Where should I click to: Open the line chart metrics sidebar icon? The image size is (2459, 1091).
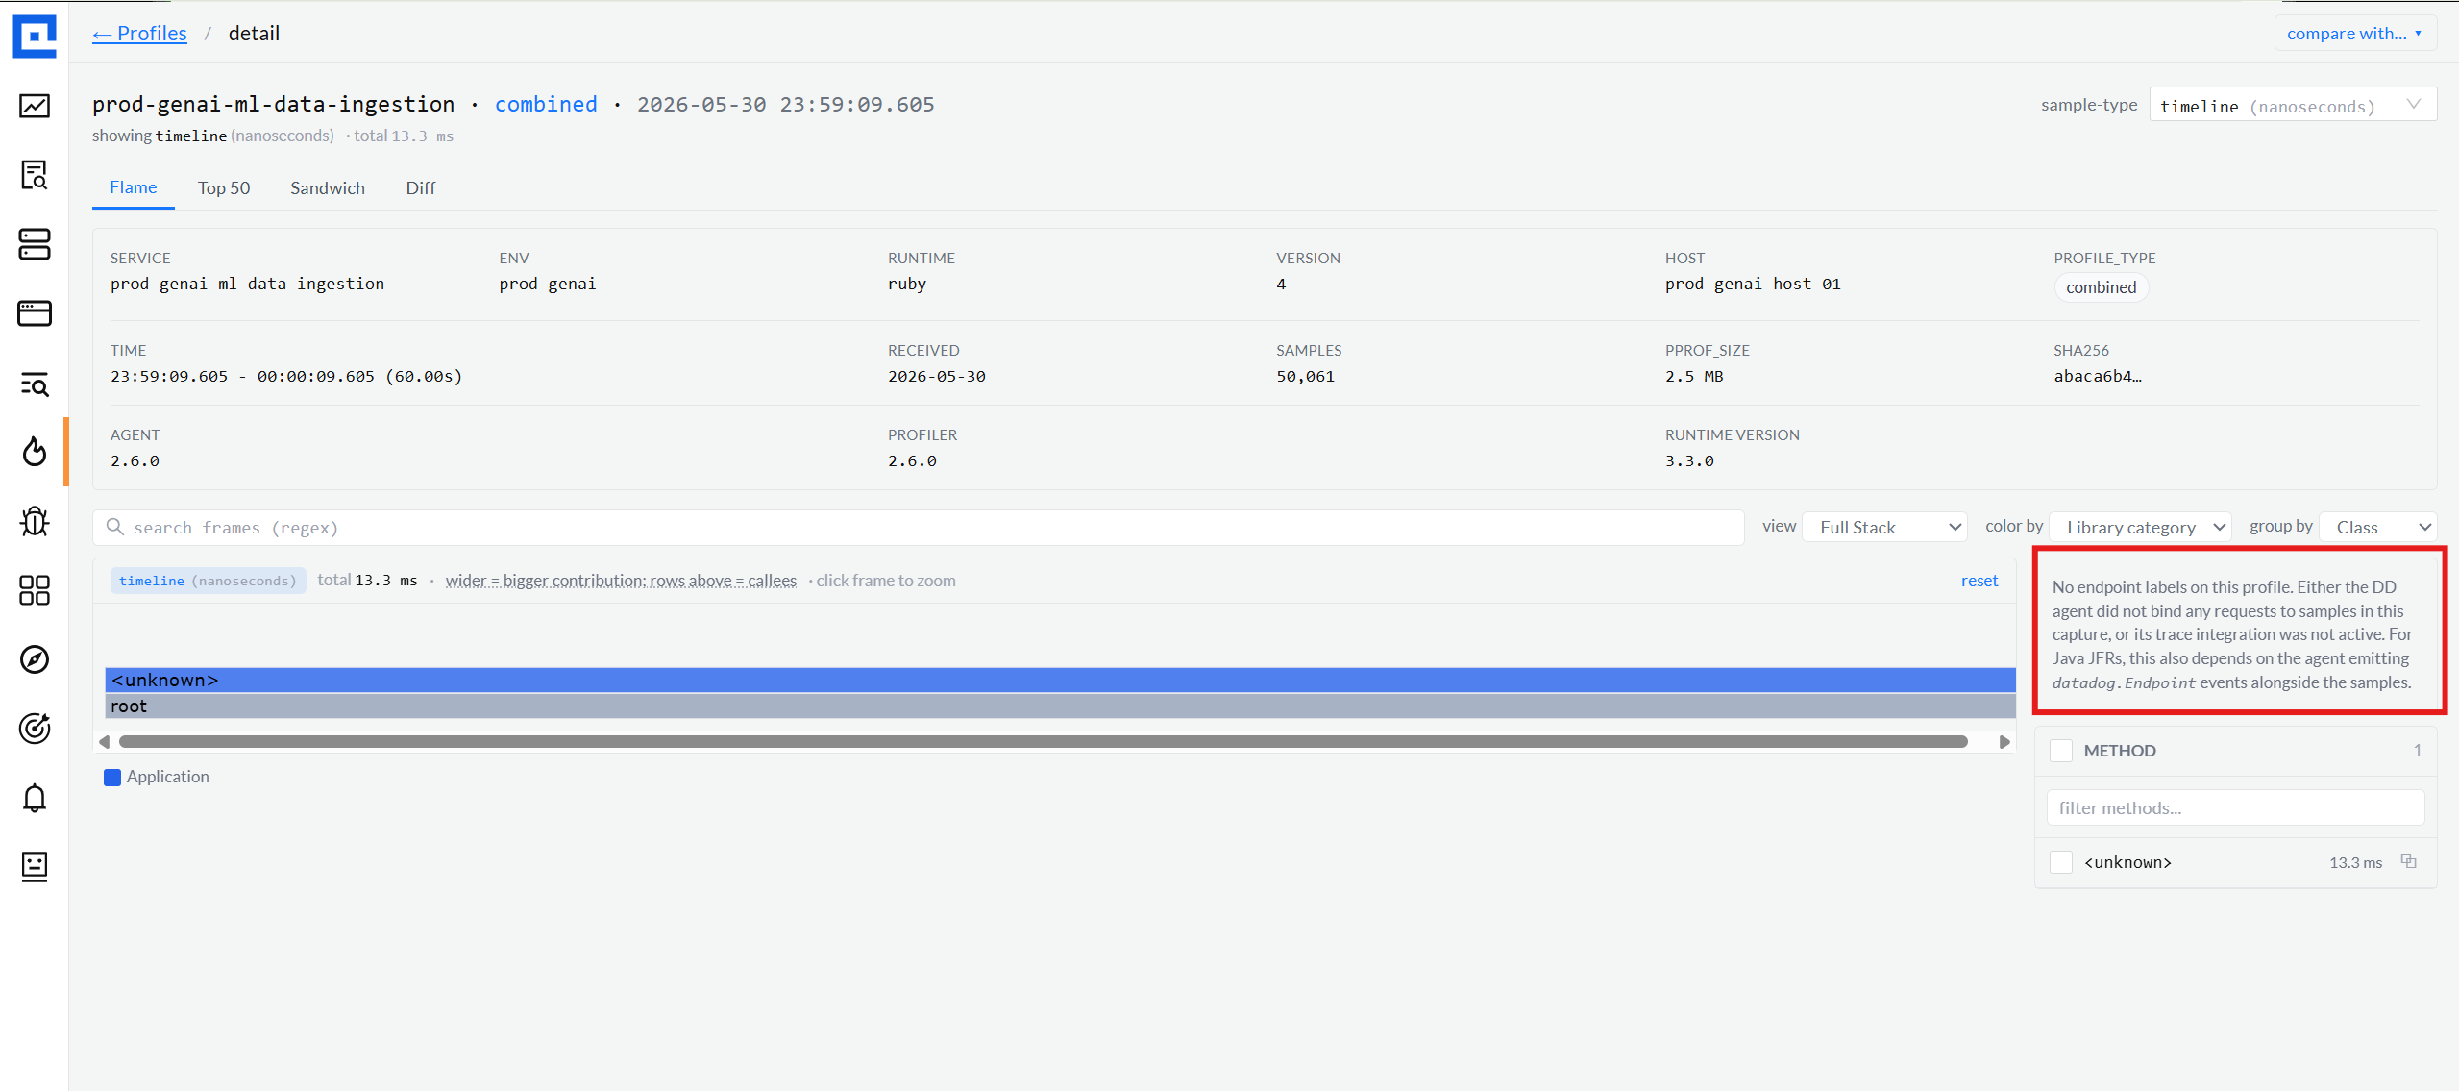(x=35, y=106)
